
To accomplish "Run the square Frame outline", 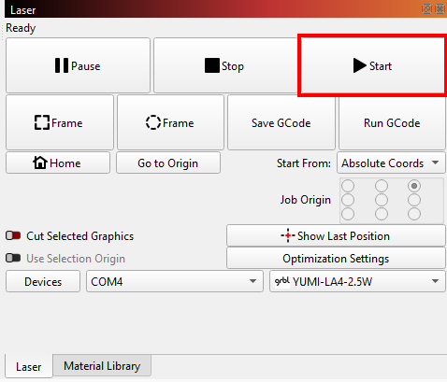I will click(60, 122).
